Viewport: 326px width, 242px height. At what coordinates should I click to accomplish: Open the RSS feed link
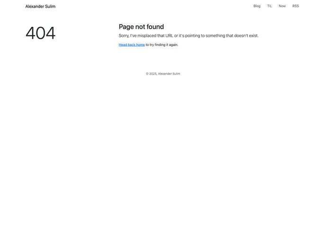pos(296,6)
